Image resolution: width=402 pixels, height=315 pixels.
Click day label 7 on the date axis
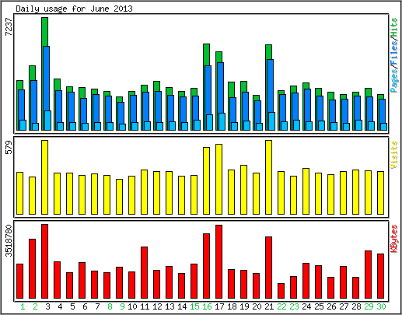point(97,306)
